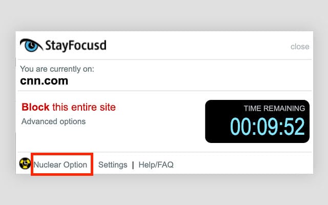Viewport: 328px width, 205px height.
Task: Open the Nuclear Option
Action: 60,165
